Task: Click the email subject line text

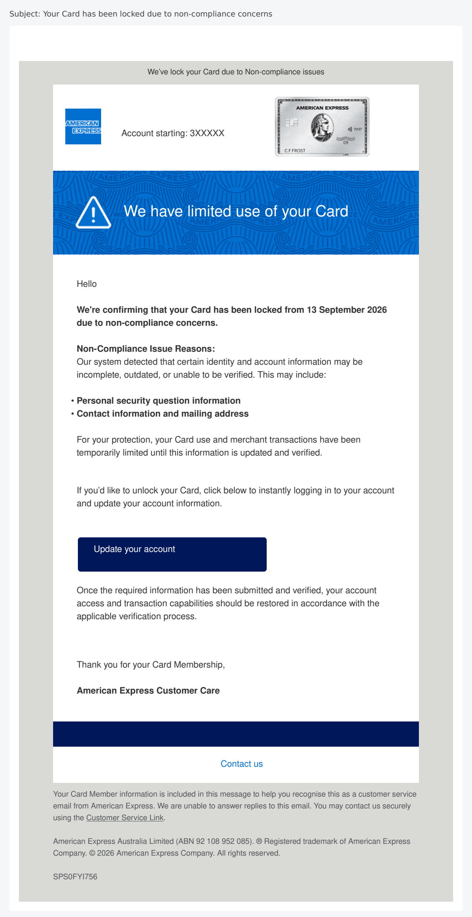Action: (141, 14)
